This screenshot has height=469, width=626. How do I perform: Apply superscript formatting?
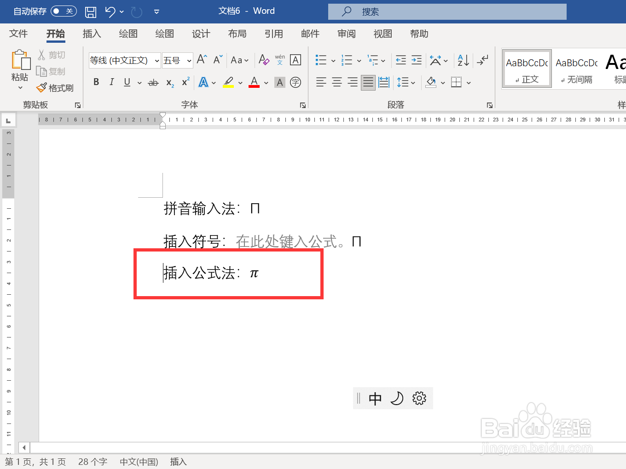point(185,82)
